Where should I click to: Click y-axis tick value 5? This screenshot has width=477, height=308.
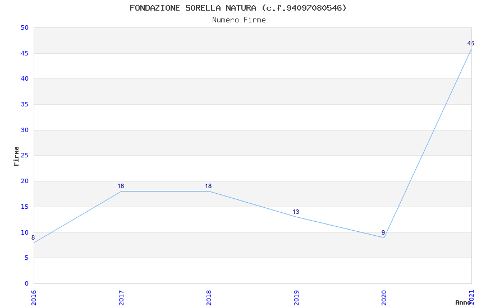click(27, 258)
